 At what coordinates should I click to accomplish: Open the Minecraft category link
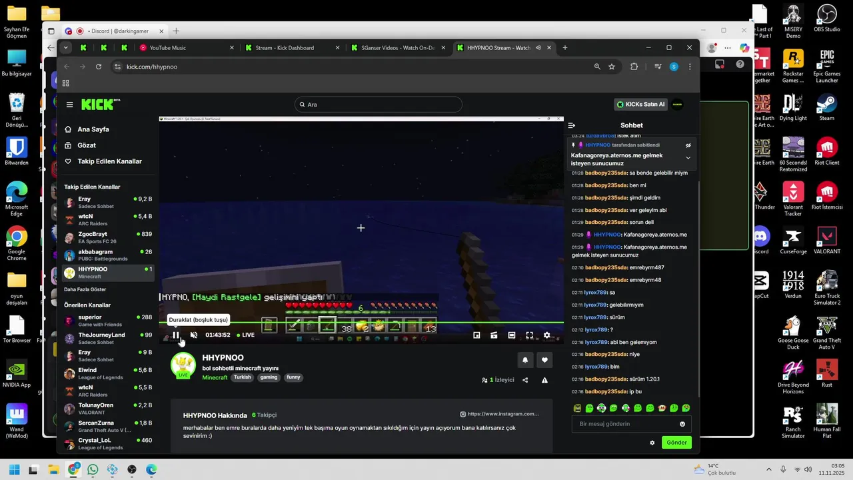coord(215,377)
